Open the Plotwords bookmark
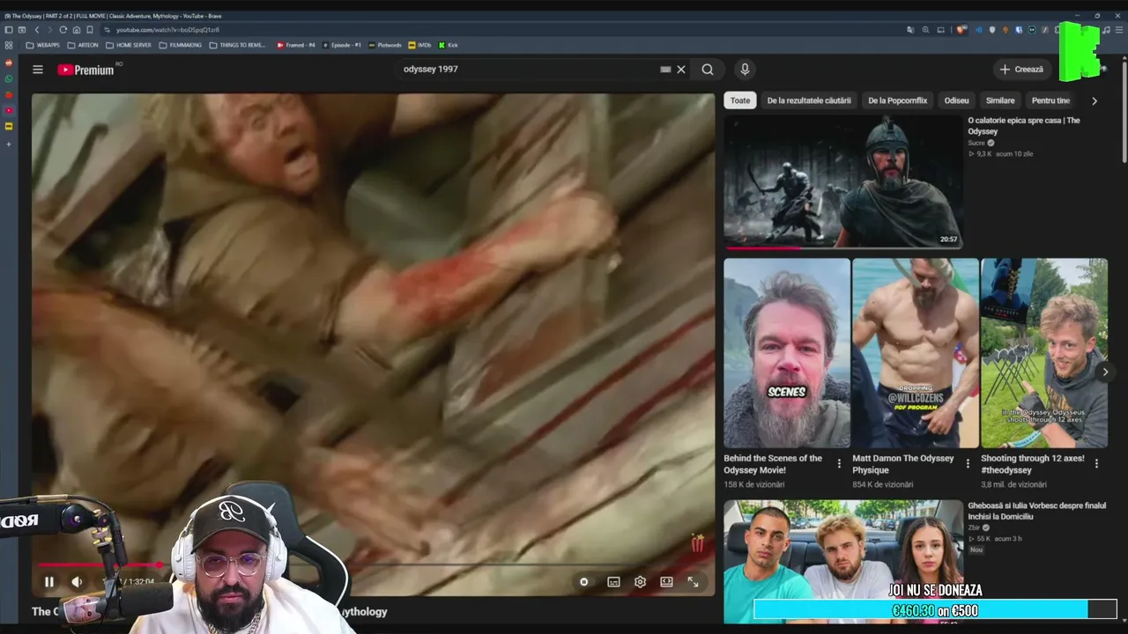 (385, 45)
